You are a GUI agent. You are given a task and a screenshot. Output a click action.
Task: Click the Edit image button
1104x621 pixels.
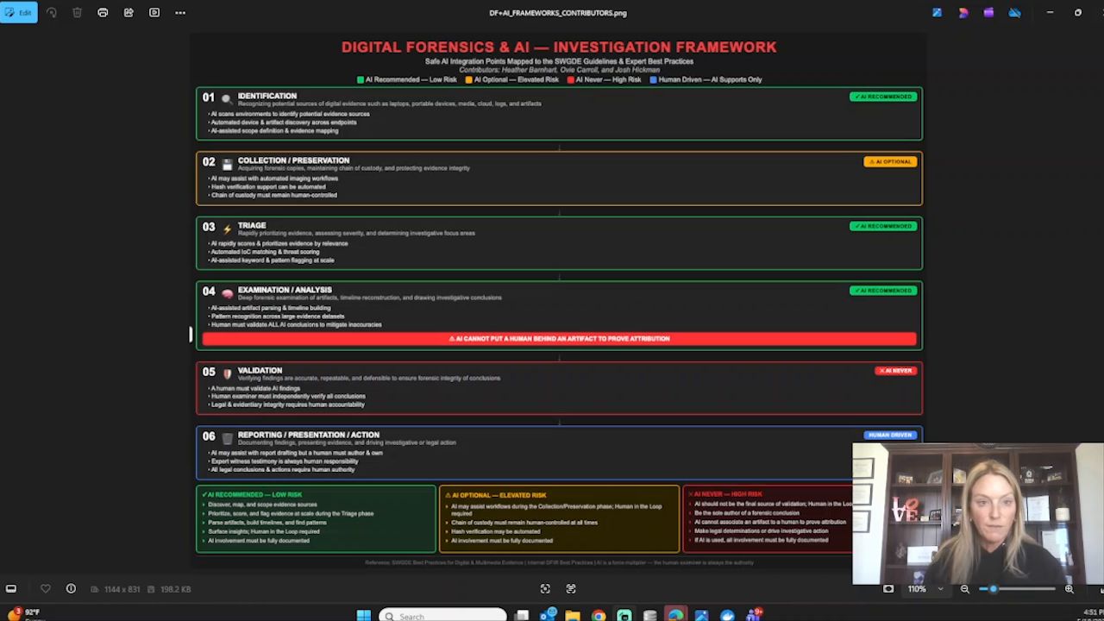click(19, 12)
